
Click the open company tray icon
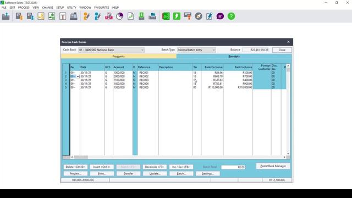[6, 16]
